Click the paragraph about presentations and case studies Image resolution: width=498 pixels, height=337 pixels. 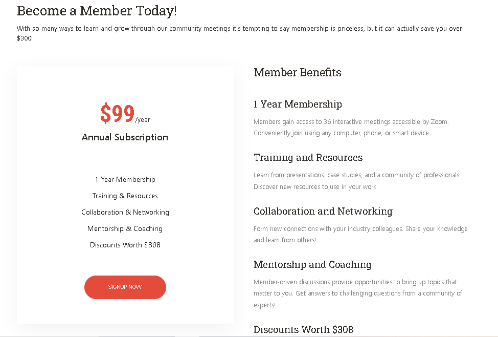(x=357, y=181)
